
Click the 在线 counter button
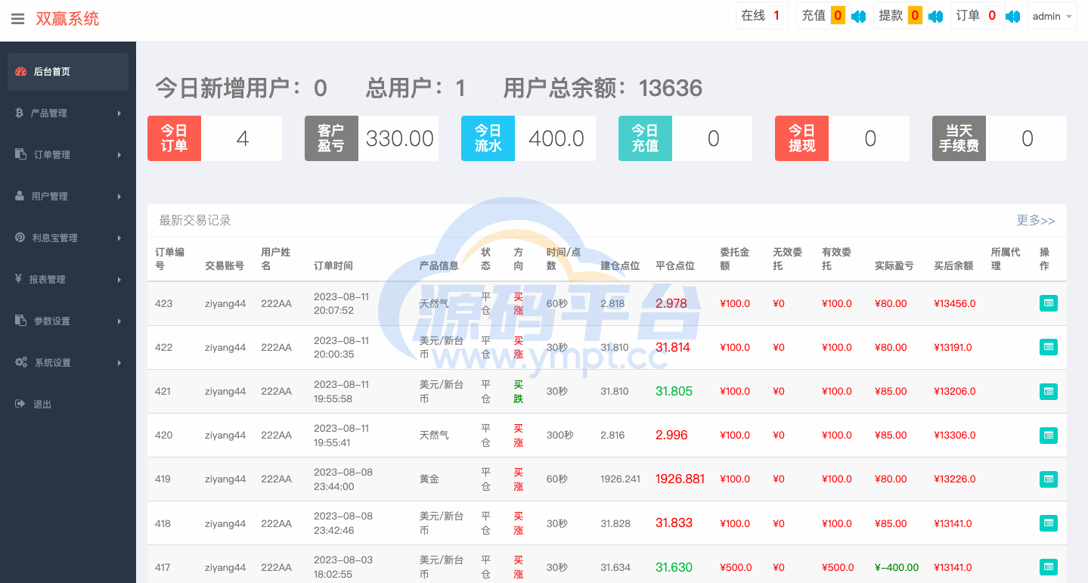(762, 16)
